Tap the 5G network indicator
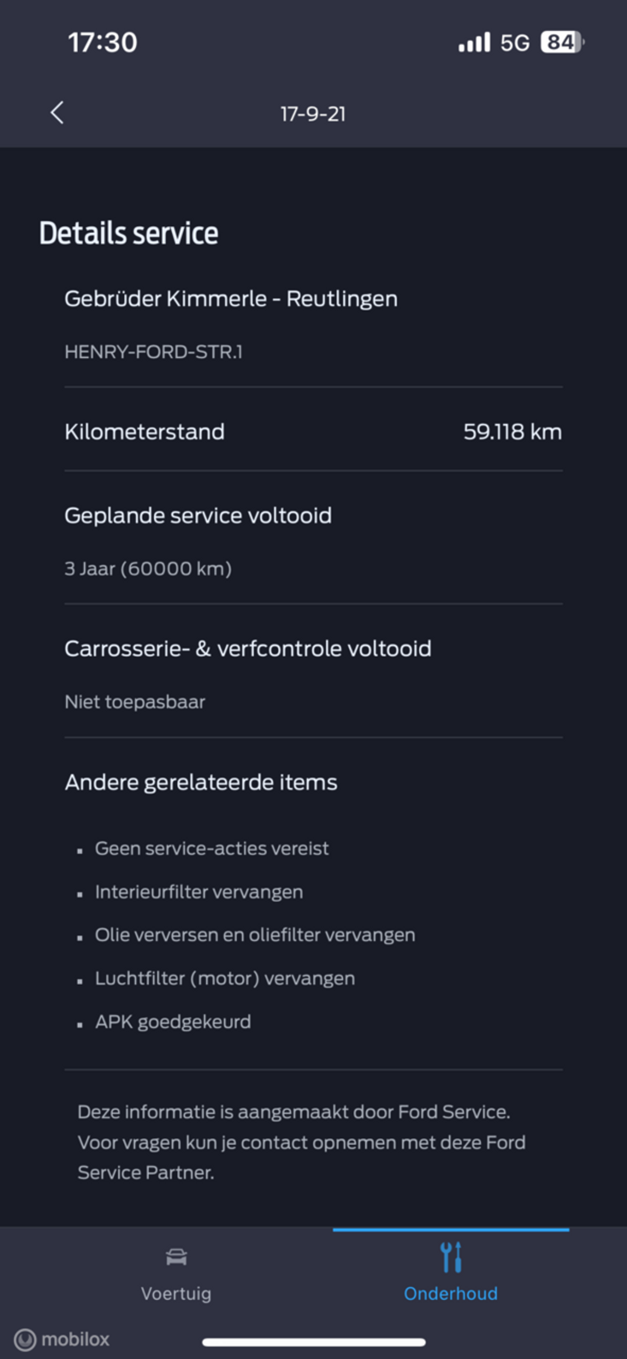The width and height of the screenshot is (627, 1359). click(x=515, y=43)
